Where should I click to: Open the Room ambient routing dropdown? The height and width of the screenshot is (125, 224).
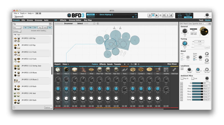(x=207, y=86)
